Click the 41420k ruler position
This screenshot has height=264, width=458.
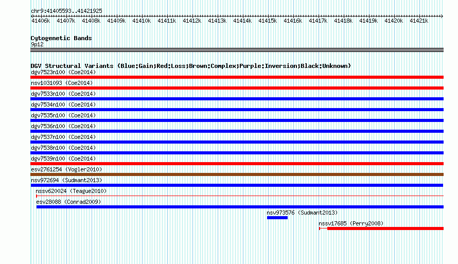tap(394, 21)
